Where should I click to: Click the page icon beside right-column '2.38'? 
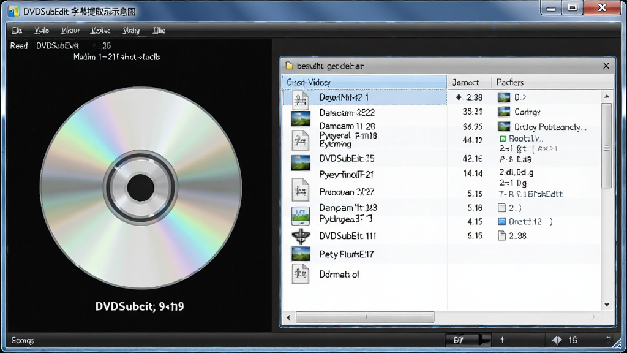pyautogui.click(x=502, y=235)
